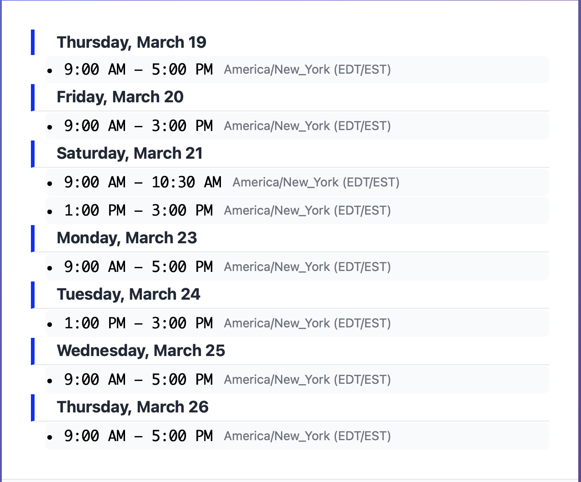Click the Wednesday, March 25 heading
This screenshot has width=581, height=482.
[x=141, y=351]
